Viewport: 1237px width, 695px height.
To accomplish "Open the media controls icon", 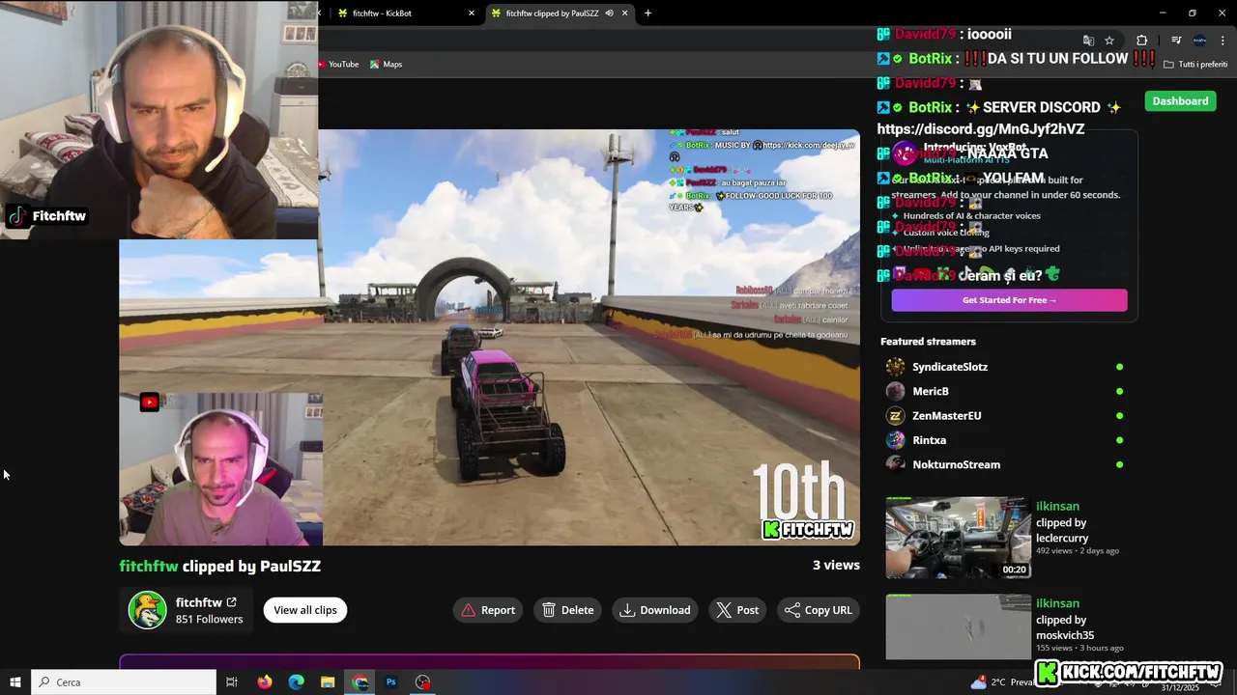I will tap(1176, 41).
